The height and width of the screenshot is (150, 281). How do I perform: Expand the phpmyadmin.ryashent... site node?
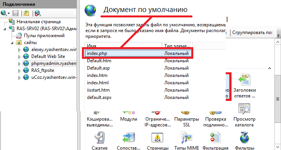coord(19,64)
